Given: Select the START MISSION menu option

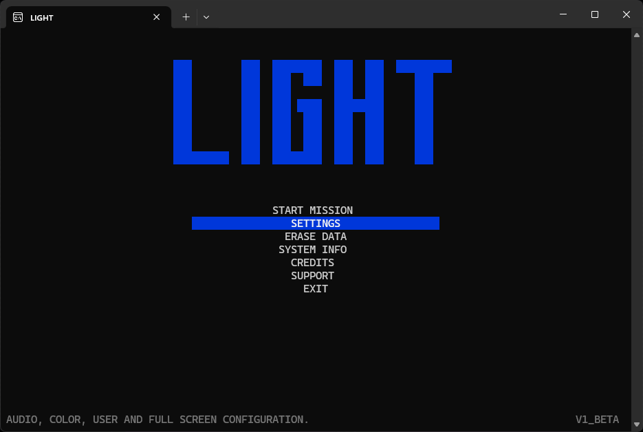Looking at the screenshot, I should pyautogui.click(x=312, y=210).
